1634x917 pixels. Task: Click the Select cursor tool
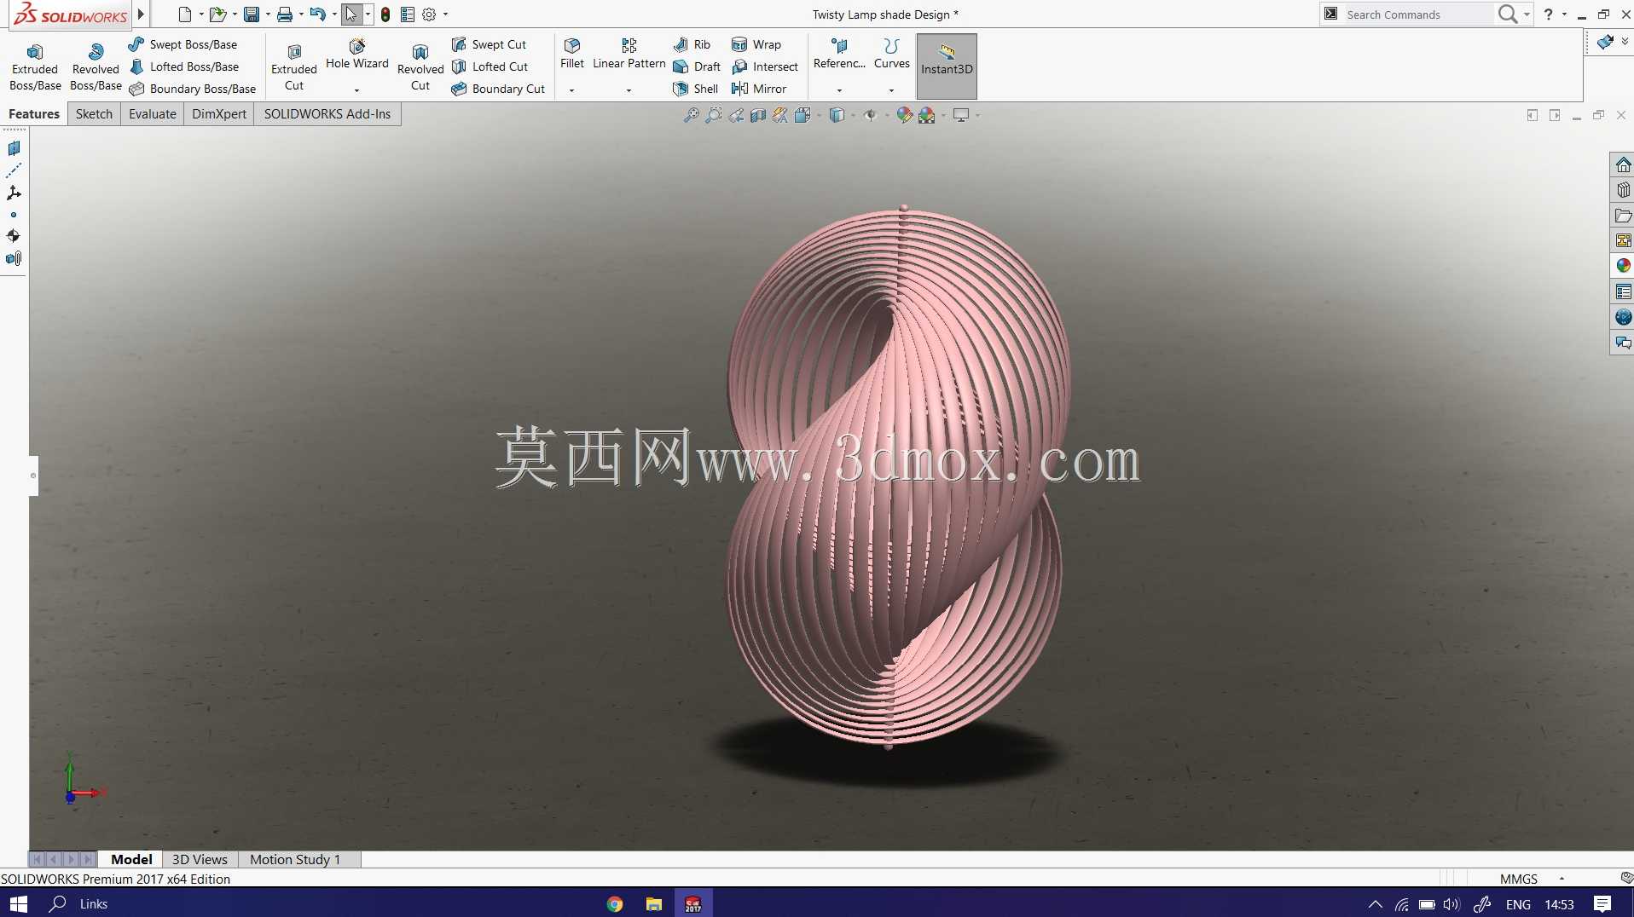tap(351, 14)
